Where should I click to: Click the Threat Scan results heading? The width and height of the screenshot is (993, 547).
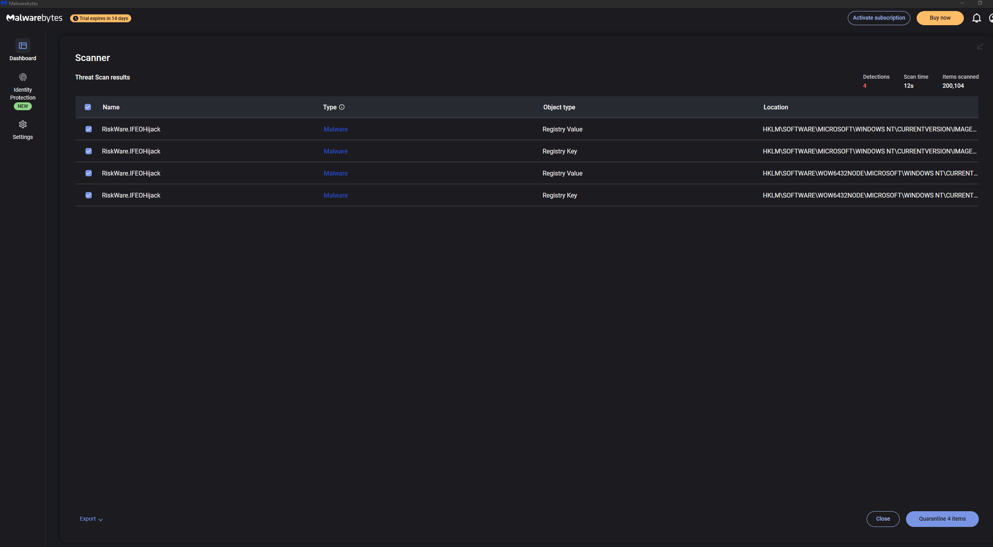coord(102,78)
